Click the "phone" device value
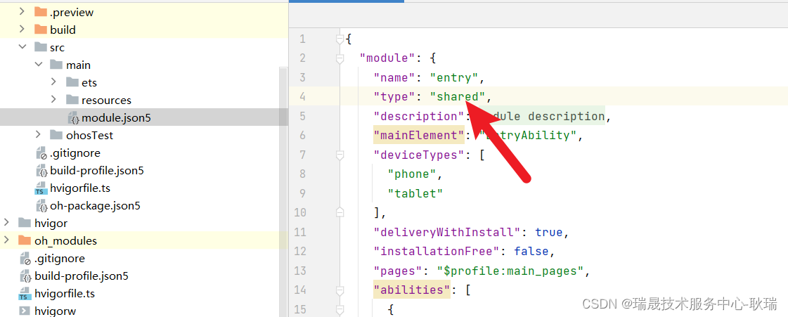This screenshot has height=317, width=788. 412,174
